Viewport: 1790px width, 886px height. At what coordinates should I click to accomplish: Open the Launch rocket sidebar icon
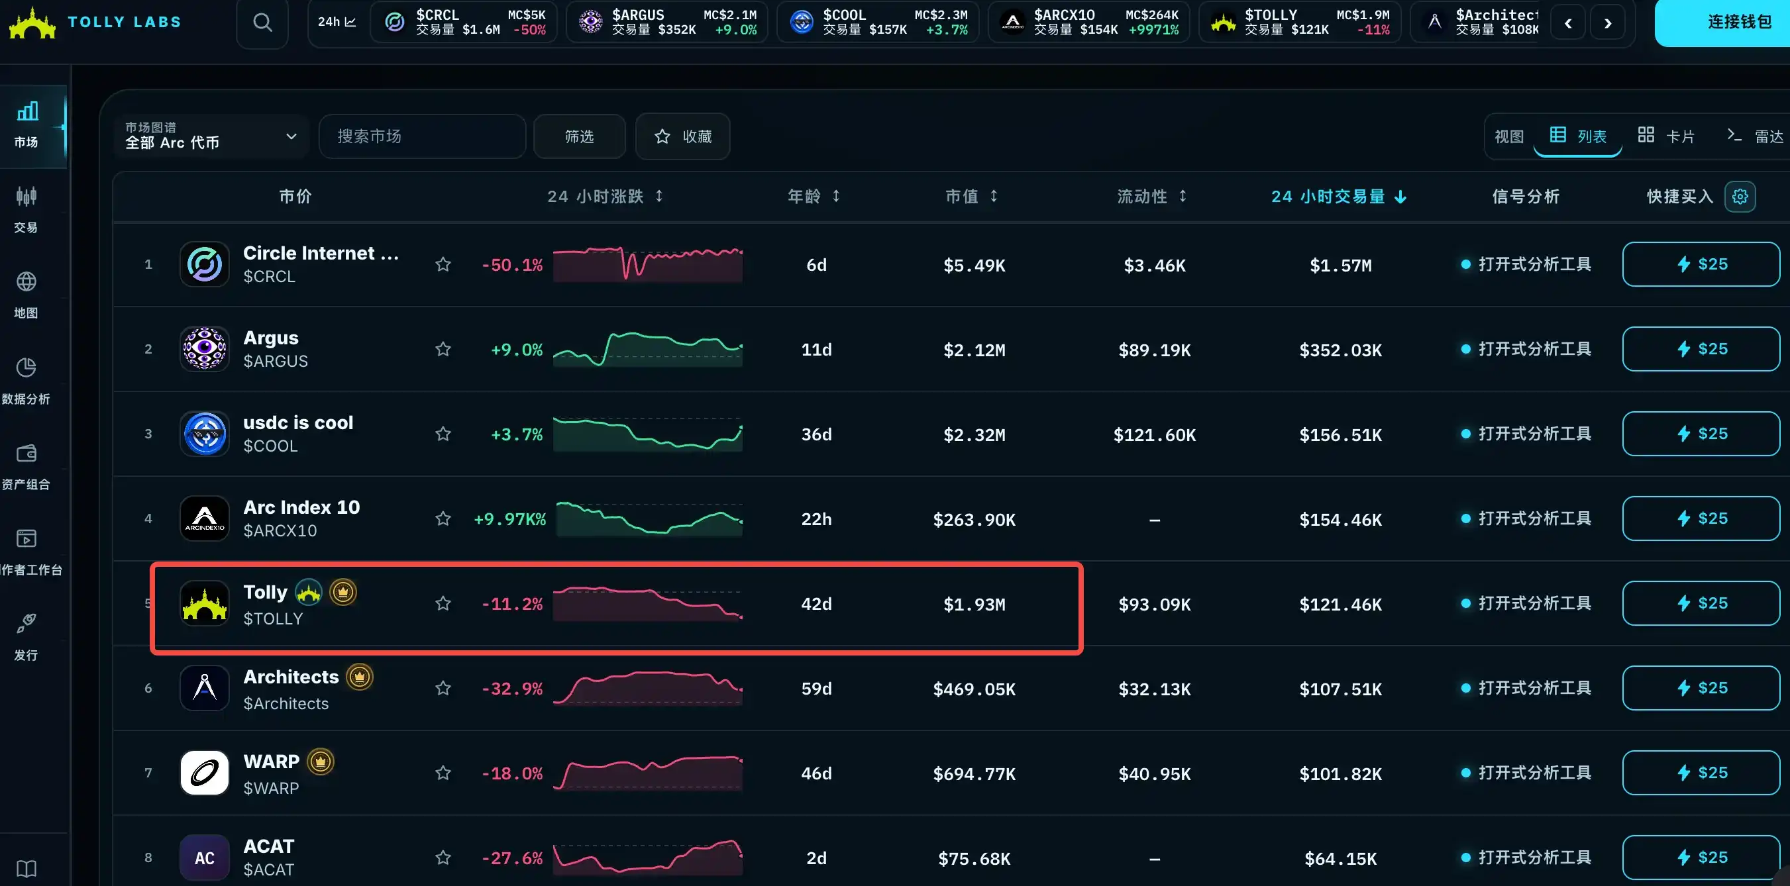(x=26, y=637)
